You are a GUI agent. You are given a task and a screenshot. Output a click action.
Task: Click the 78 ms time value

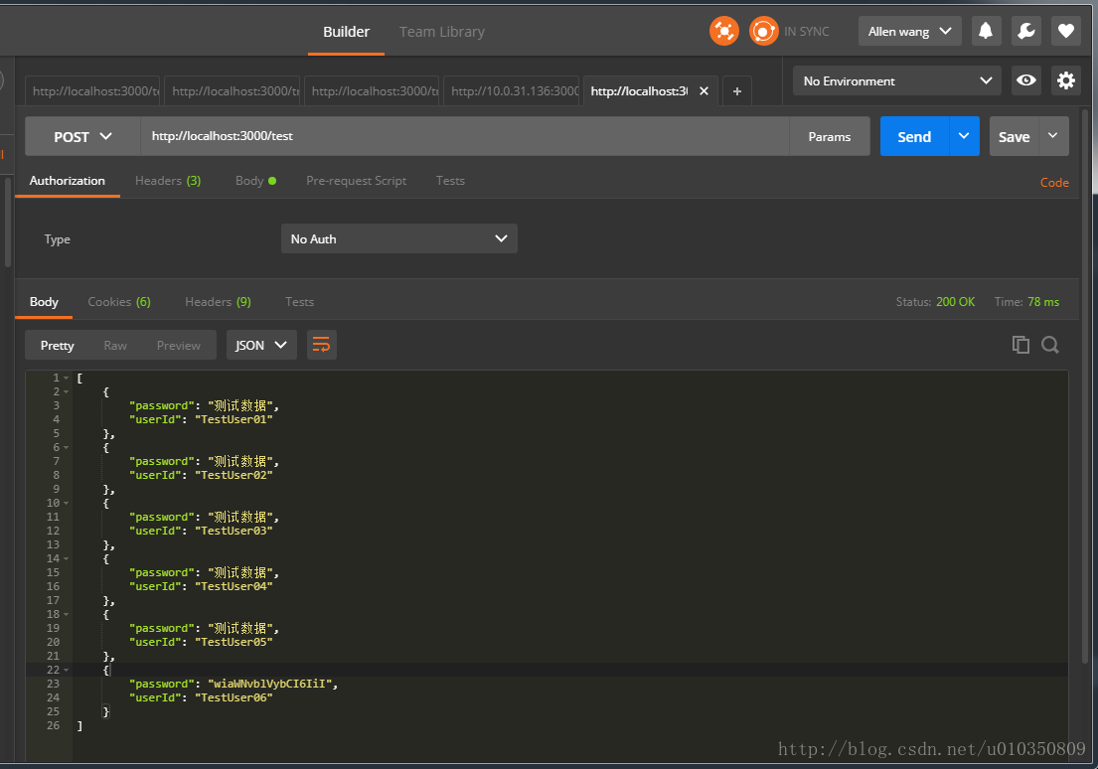[x=1043, y=302]
